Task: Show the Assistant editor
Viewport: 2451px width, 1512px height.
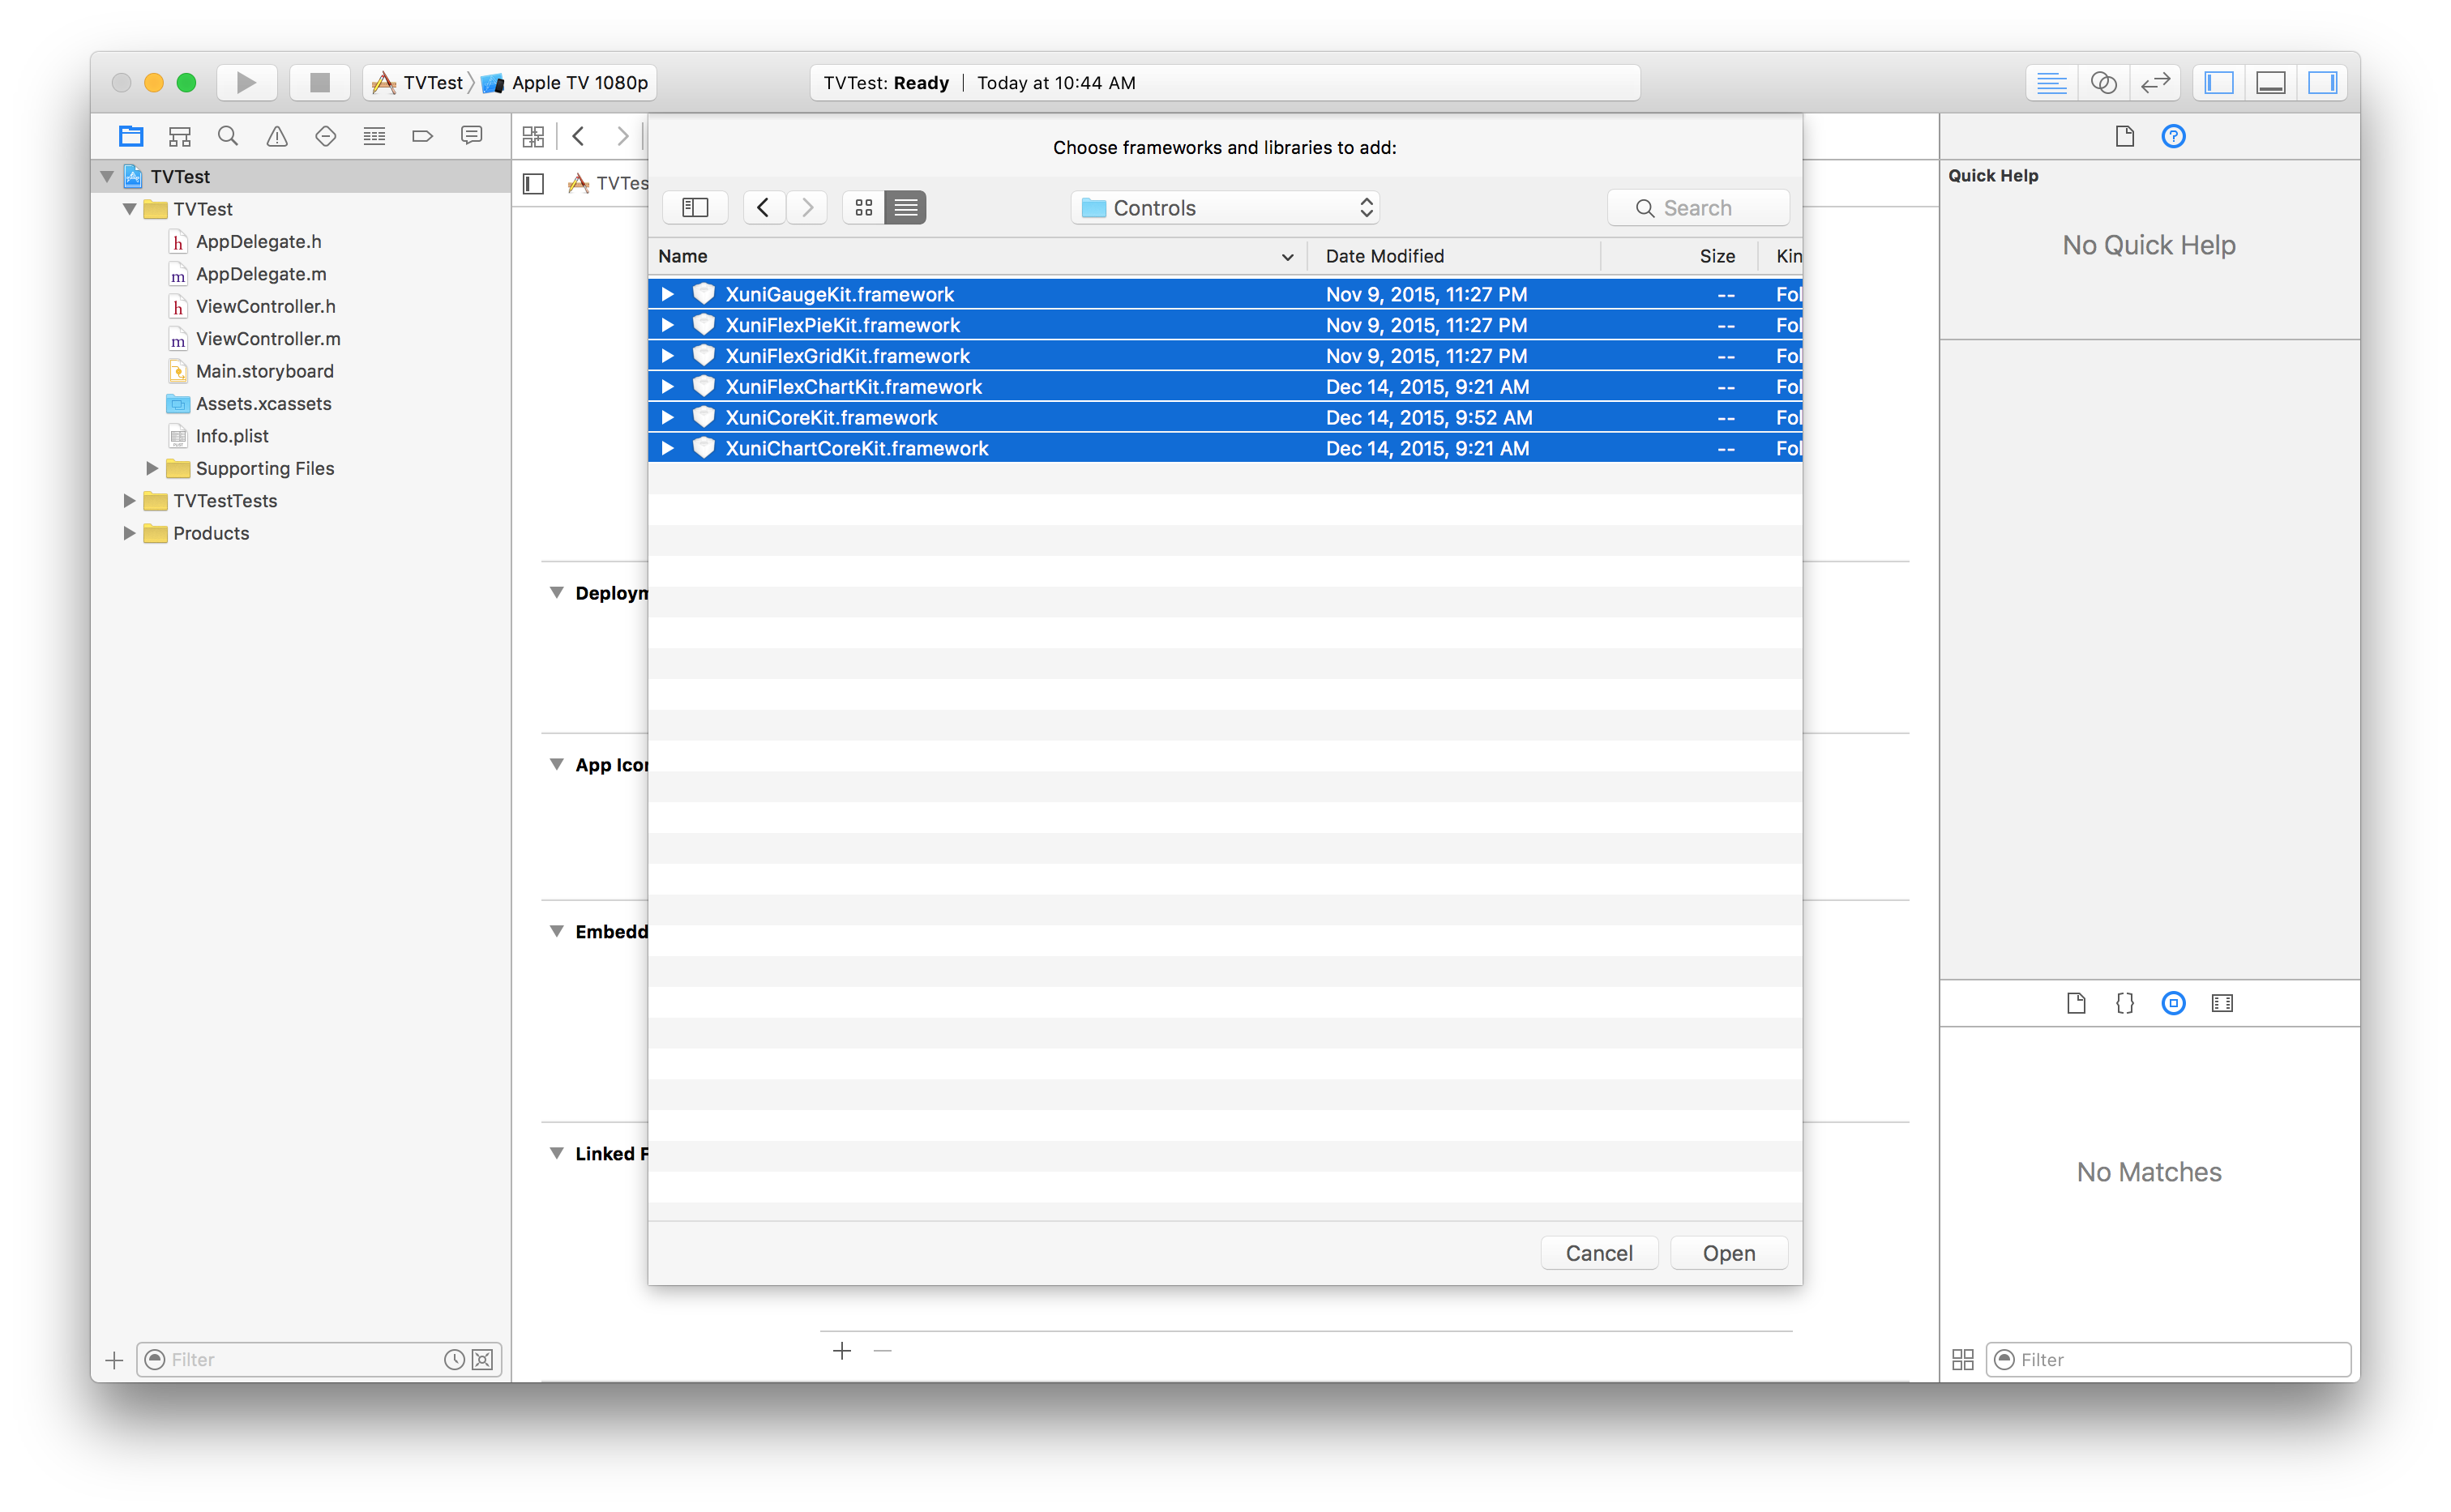Action: coord(2103,82)
